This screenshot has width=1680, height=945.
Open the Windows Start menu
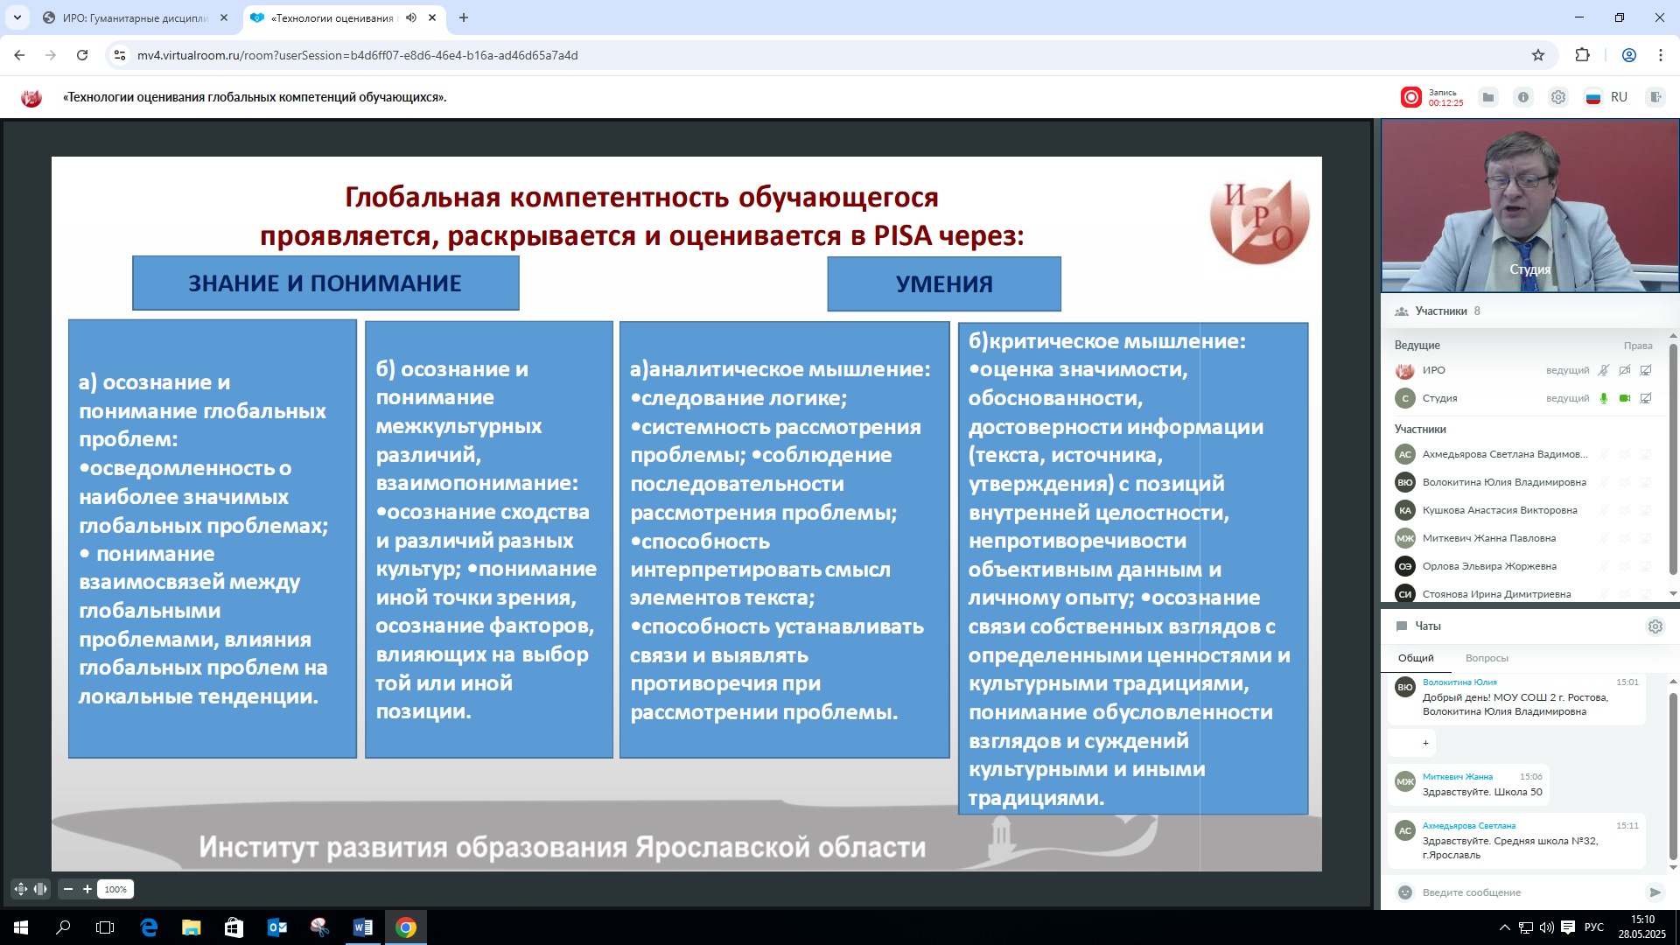pyautogui.click(x=21, y=927)
